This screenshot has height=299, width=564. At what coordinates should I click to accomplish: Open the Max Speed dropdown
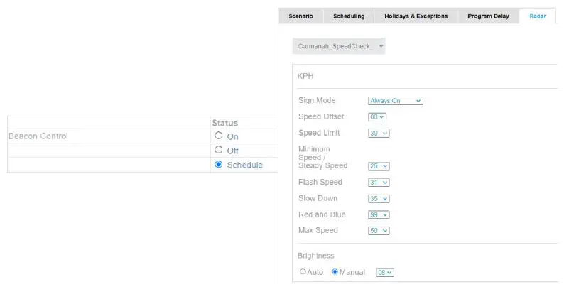tap(379, 231)
